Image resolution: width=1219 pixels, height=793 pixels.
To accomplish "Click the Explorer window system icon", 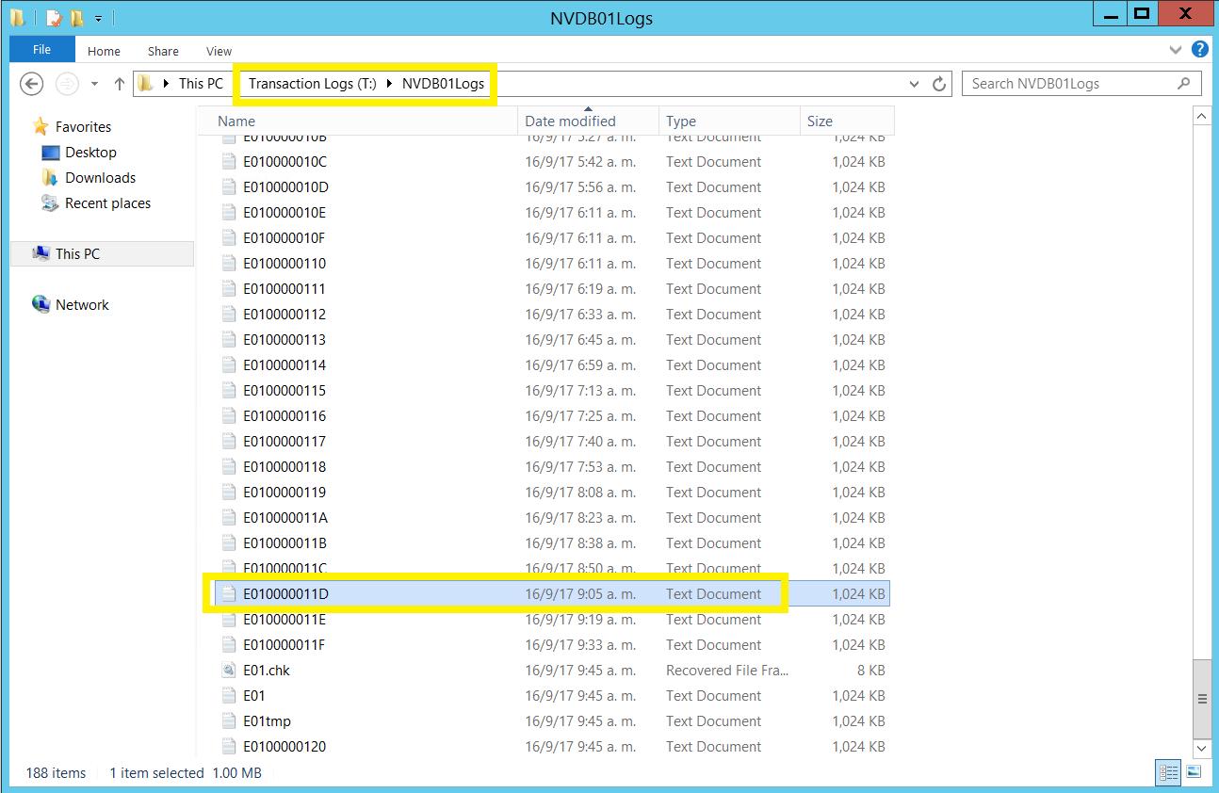I will point(17,18).
